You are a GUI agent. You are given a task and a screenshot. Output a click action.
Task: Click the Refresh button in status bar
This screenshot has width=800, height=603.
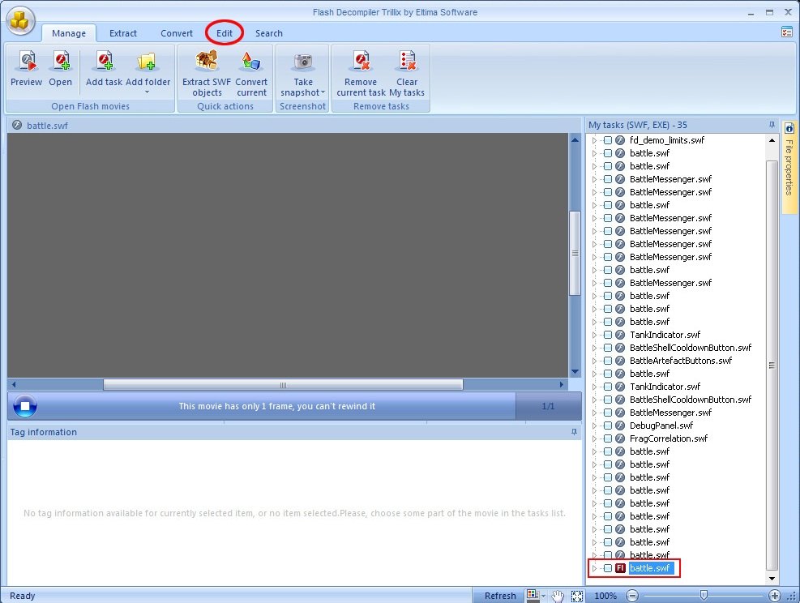(x=500, y=596)
